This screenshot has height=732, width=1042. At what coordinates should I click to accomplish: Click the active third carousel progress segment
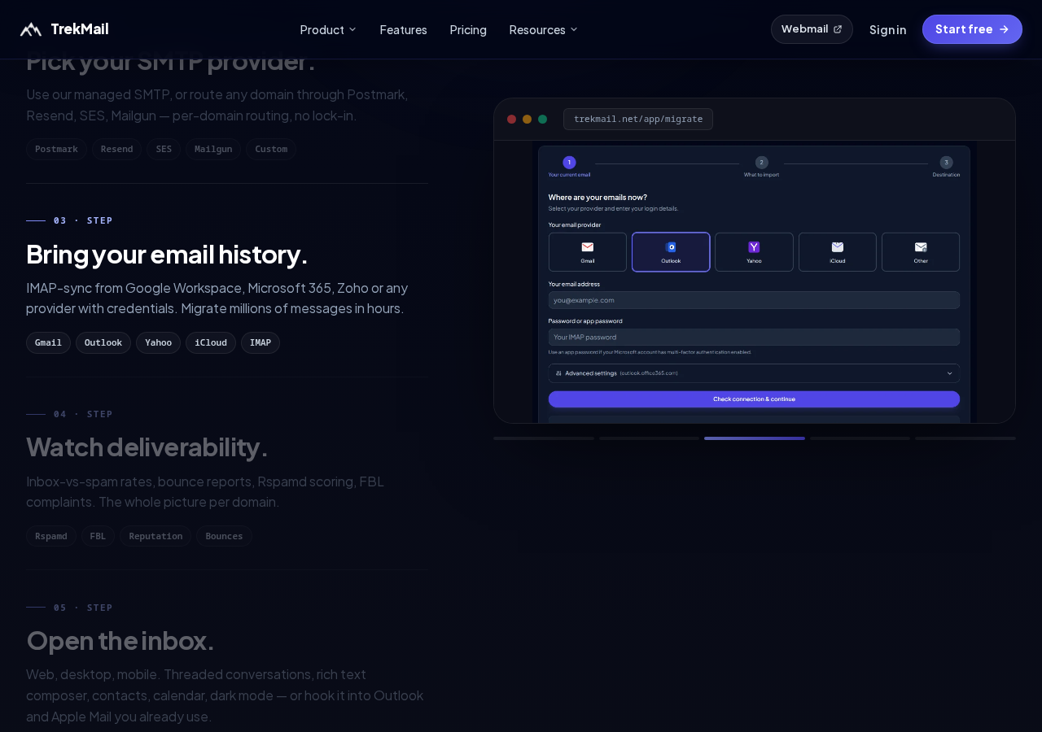[x=755, y=438]
